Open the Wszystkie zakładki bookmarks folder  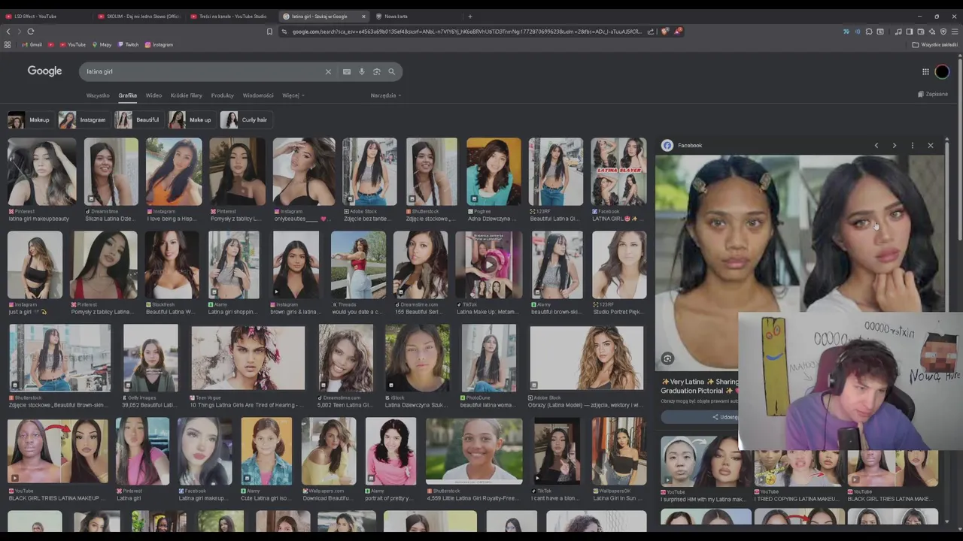(x=935, y=45)
